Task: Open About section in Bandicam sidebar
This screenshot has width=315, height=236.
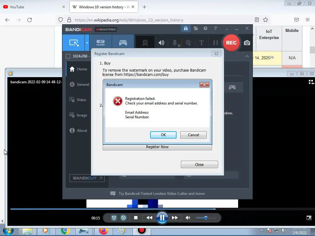Action: coord(78,131)
